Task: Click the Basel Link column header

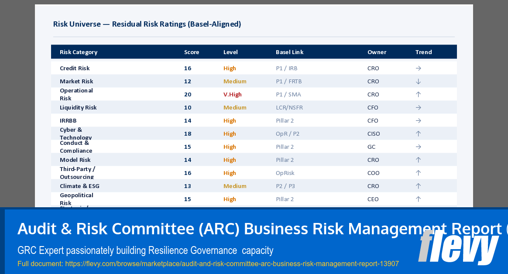Action: 290,52
